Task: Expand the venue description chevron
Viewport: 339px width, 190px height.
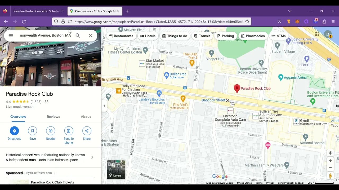Action: click(x=92, y=157)
